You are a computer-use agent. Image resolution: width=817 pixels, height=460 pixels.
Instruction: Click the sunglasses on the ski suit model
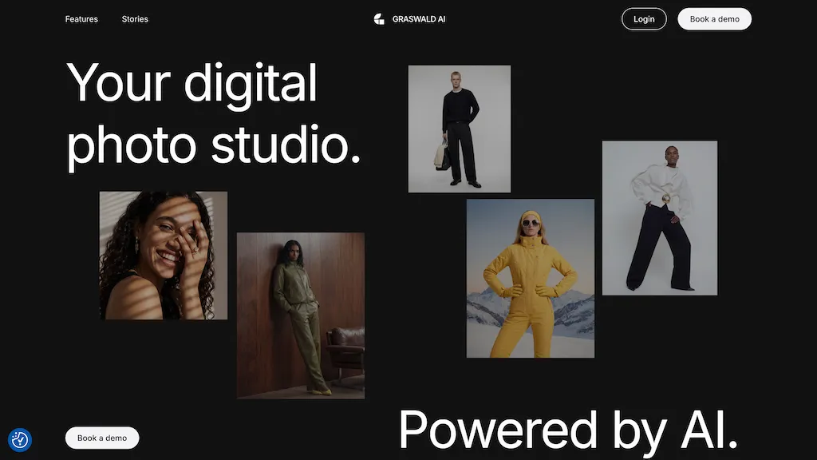coord(529,226)
